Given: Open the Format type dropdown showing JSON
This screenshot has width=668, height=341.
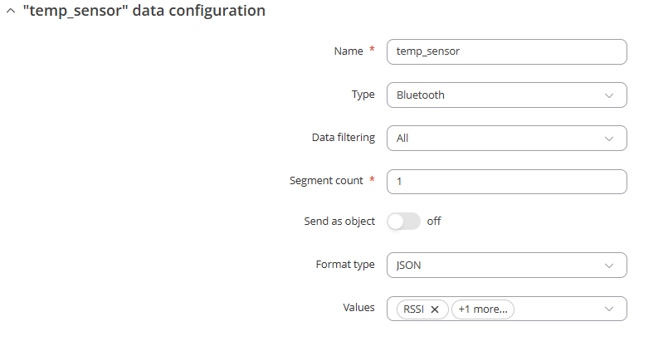Looking at the screenshot, I should [x=506, y=265].
